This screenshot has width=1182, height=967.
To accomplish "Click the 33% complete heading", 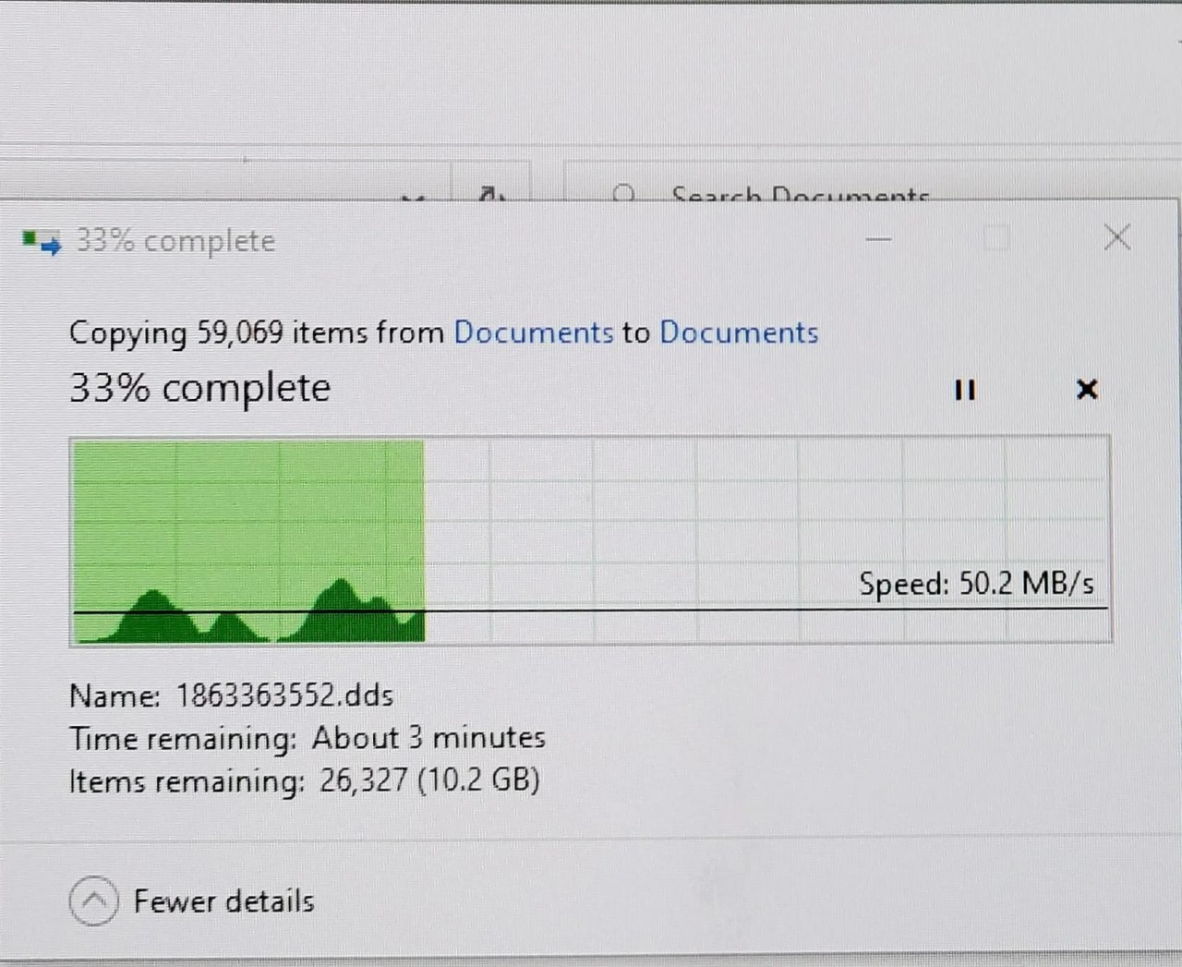I will [200, 388].
